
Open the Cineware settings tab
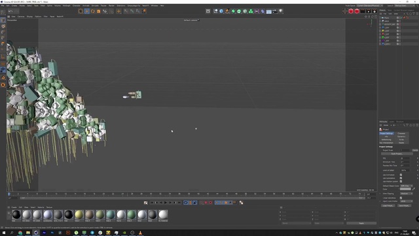pyautogui.click(x=401, y=133)
